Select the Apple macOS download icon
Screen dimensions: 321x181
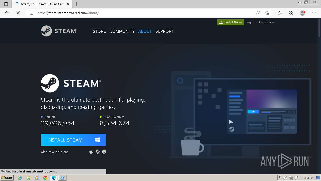click(x=91, y=152)
